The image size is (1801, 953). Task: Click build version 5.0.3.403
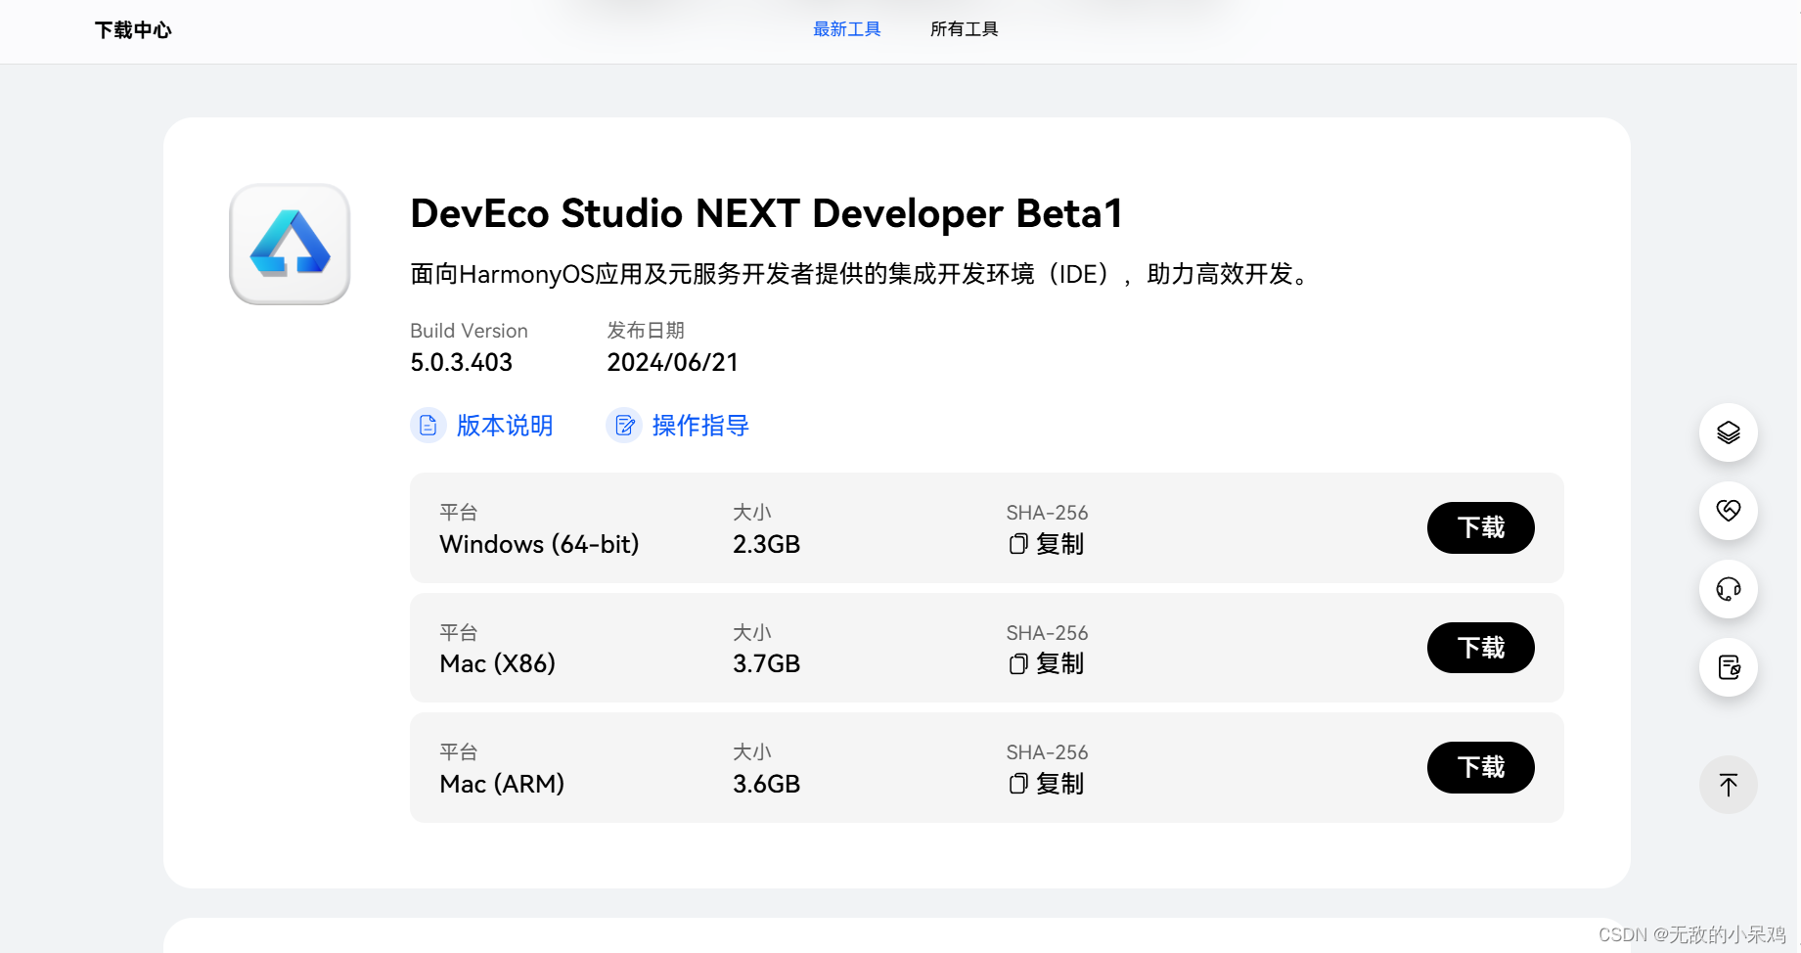click(462, 363)
